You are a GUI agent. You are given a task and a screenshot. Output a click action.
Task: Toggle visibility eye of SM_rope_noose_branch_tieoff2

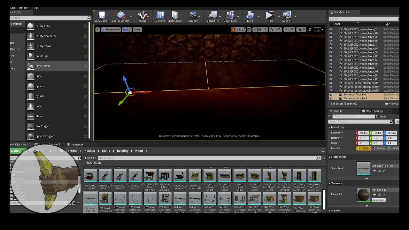click(331, 83)
